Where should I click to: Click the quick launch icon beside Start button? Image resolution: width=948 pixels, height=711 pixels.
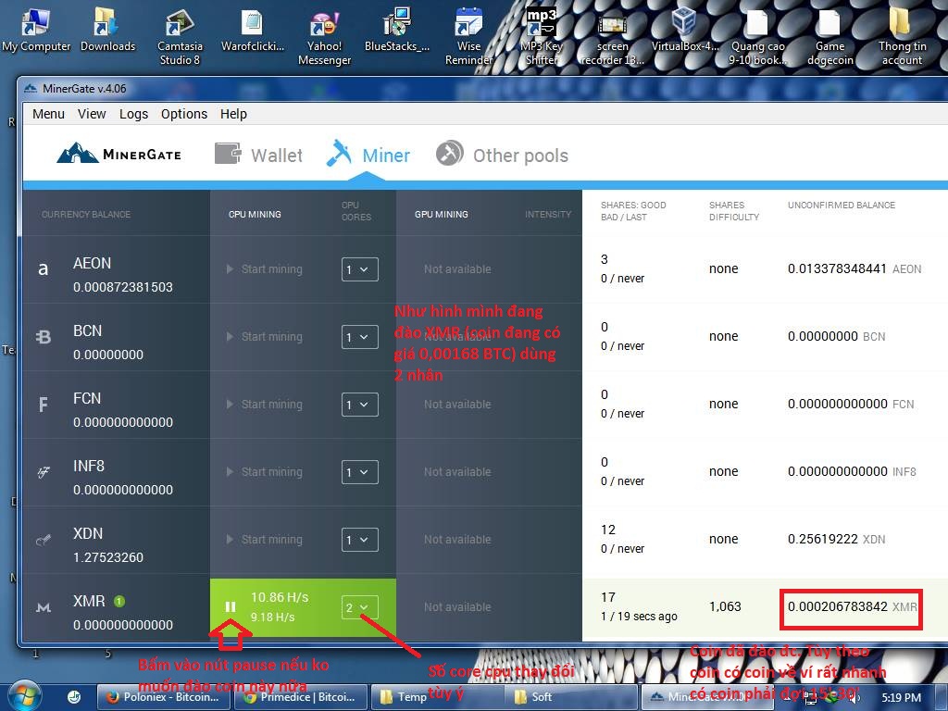tap(74, 697)
